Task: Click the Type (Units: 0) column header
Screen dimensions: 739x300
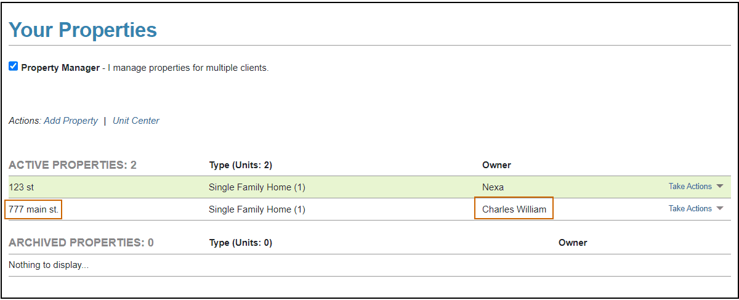Action: click(240, 243)
